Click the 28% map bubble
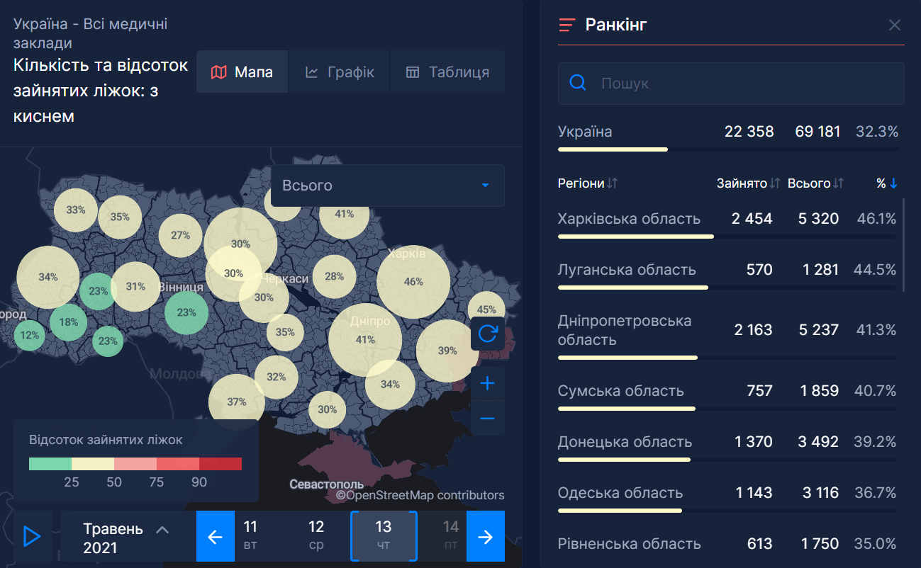The height and width of the screenshot is (568, 921). coord(335,277)
